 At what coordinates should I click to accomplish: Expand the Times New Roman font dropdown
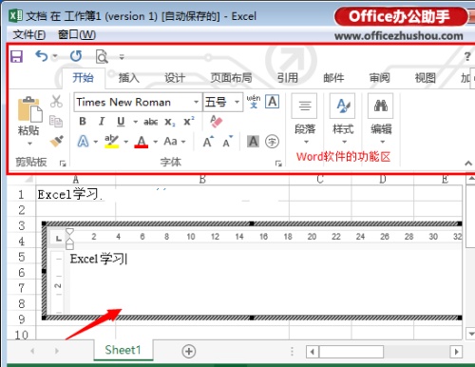point(196,102)
